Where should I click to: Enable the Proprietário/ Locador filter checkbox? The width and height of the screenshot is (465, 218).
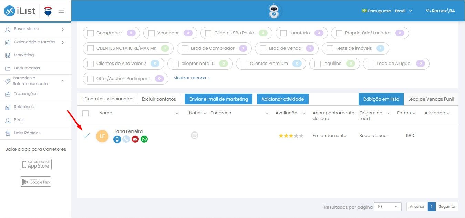[x=339, y=33]
